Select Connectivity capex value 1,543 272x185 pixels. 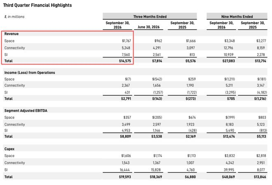[126, 163]
